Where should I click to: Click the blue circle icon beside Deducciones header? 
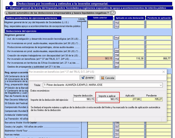click(11, 4)
